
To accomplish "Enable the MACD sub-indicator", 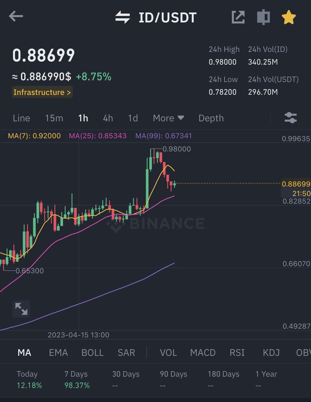I will [x=203, y=352].
